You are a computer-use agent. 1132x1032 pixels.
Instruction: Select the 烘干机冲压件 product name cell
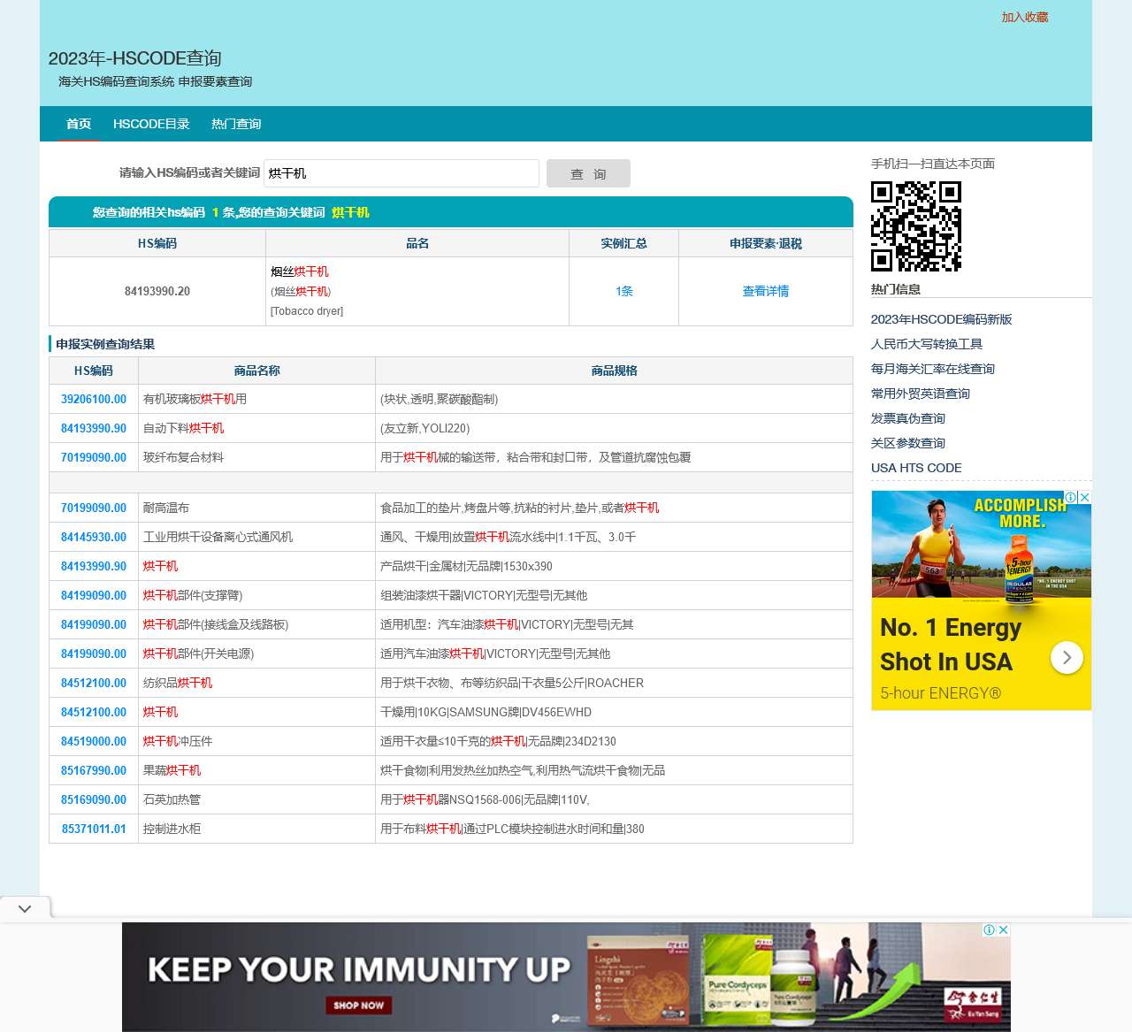256,741
